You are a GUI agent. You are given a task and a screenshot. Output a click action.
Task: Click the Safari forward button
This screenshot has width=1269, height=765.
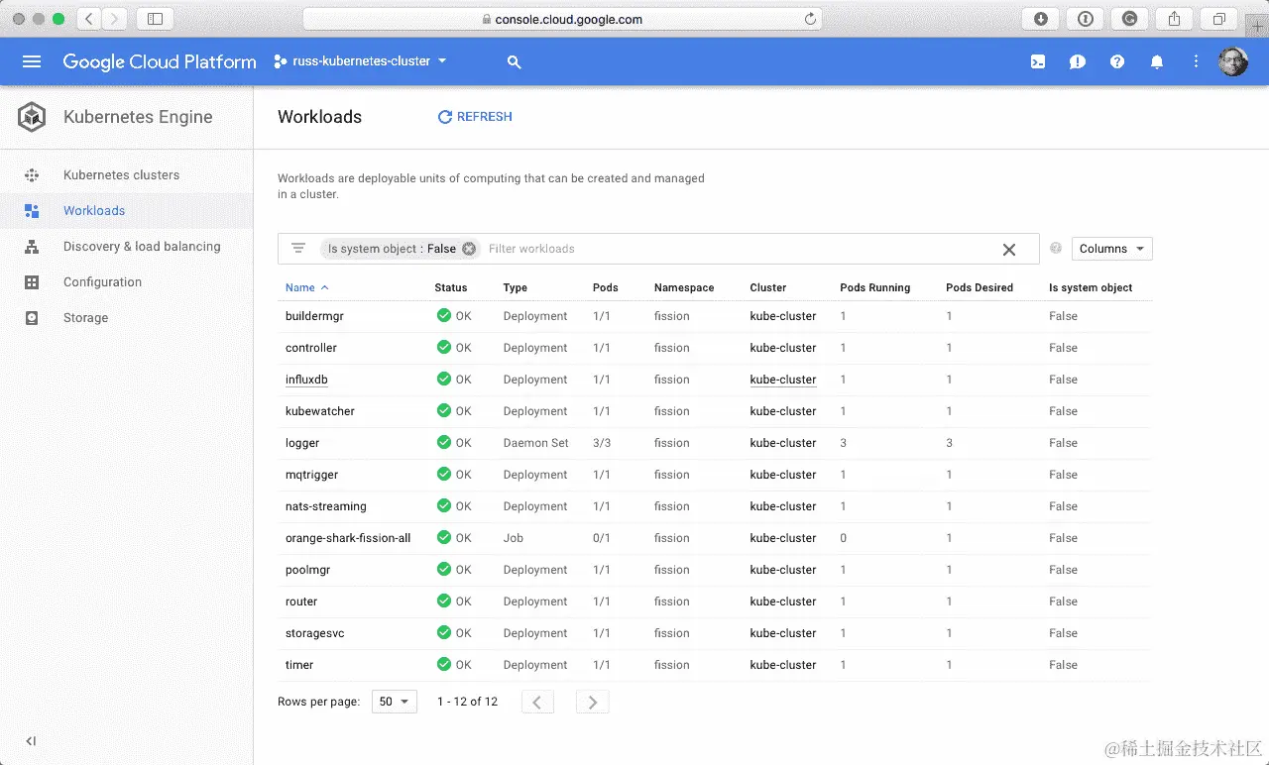coord(115,19)
